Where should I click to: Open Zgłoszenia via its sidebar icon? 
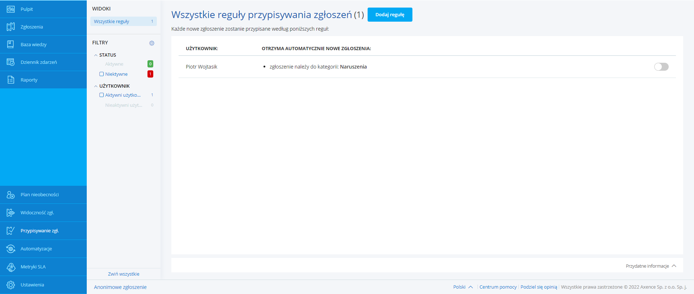click(x=10, y=27)
